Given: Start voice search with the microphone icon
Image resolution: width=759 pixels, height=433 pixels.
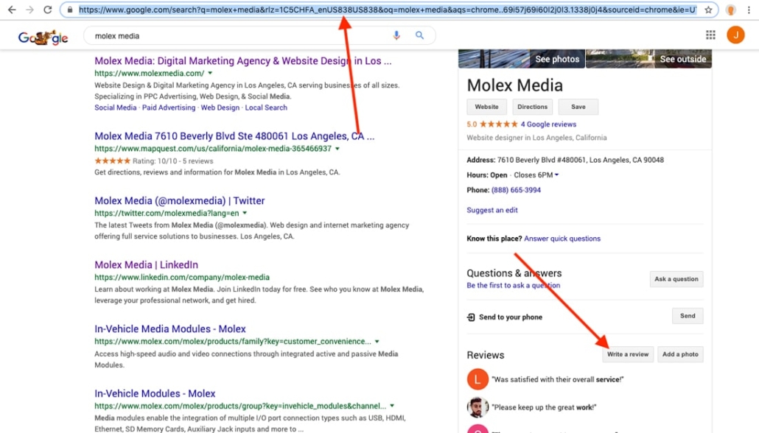Looking at the screenshot, I should tap(396, 35).
